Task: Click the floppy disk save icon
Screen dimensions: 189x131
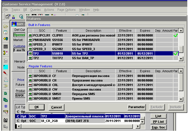Action: [x=6, y=120]
